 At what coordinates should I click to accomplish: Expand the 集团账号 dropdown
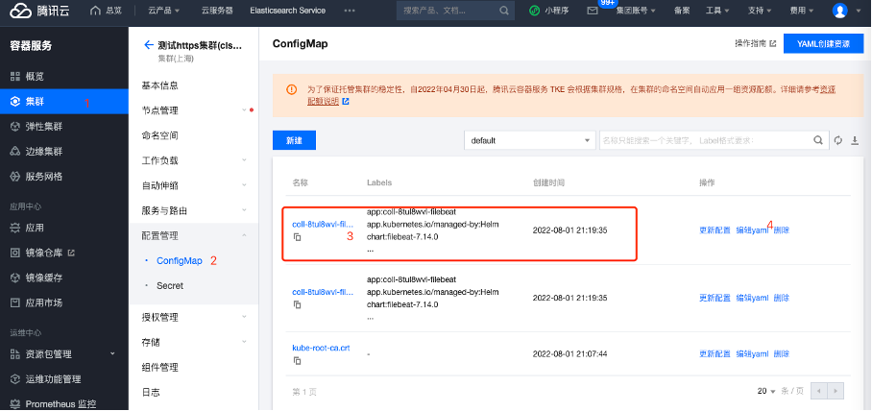tap(635, 11)
